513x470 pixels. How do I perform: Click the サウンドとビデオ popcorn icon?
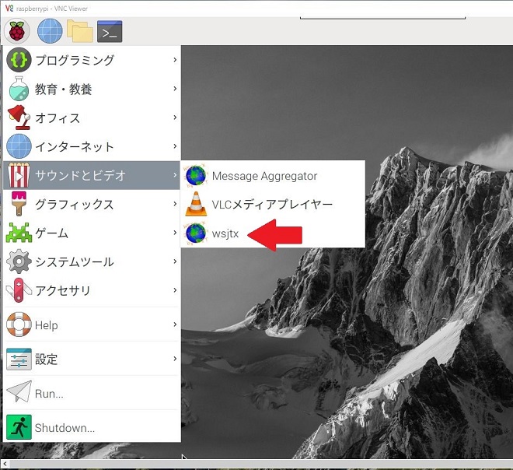[19, 175]
